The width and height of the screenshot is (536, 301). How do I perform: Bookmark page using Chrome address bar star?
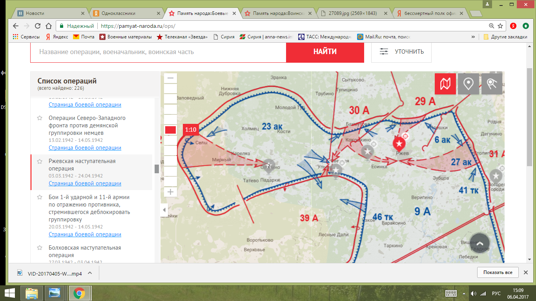[x=500, y=26]
